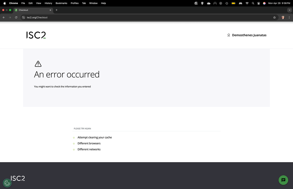The image size is (293, 189).
Task: Open the chat support bubble
Action: pyautogui.click(x=283, y=180)
